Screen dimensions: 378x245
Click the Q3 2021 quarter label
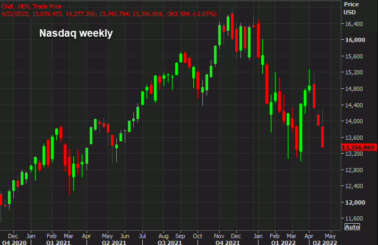coord(170,242)
